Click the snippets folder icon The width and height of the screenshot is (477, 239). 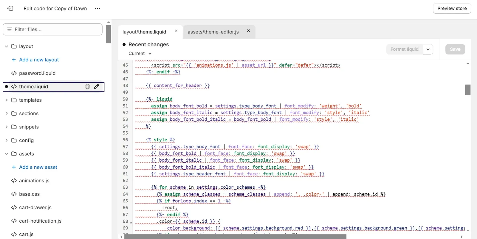(14, 127)
